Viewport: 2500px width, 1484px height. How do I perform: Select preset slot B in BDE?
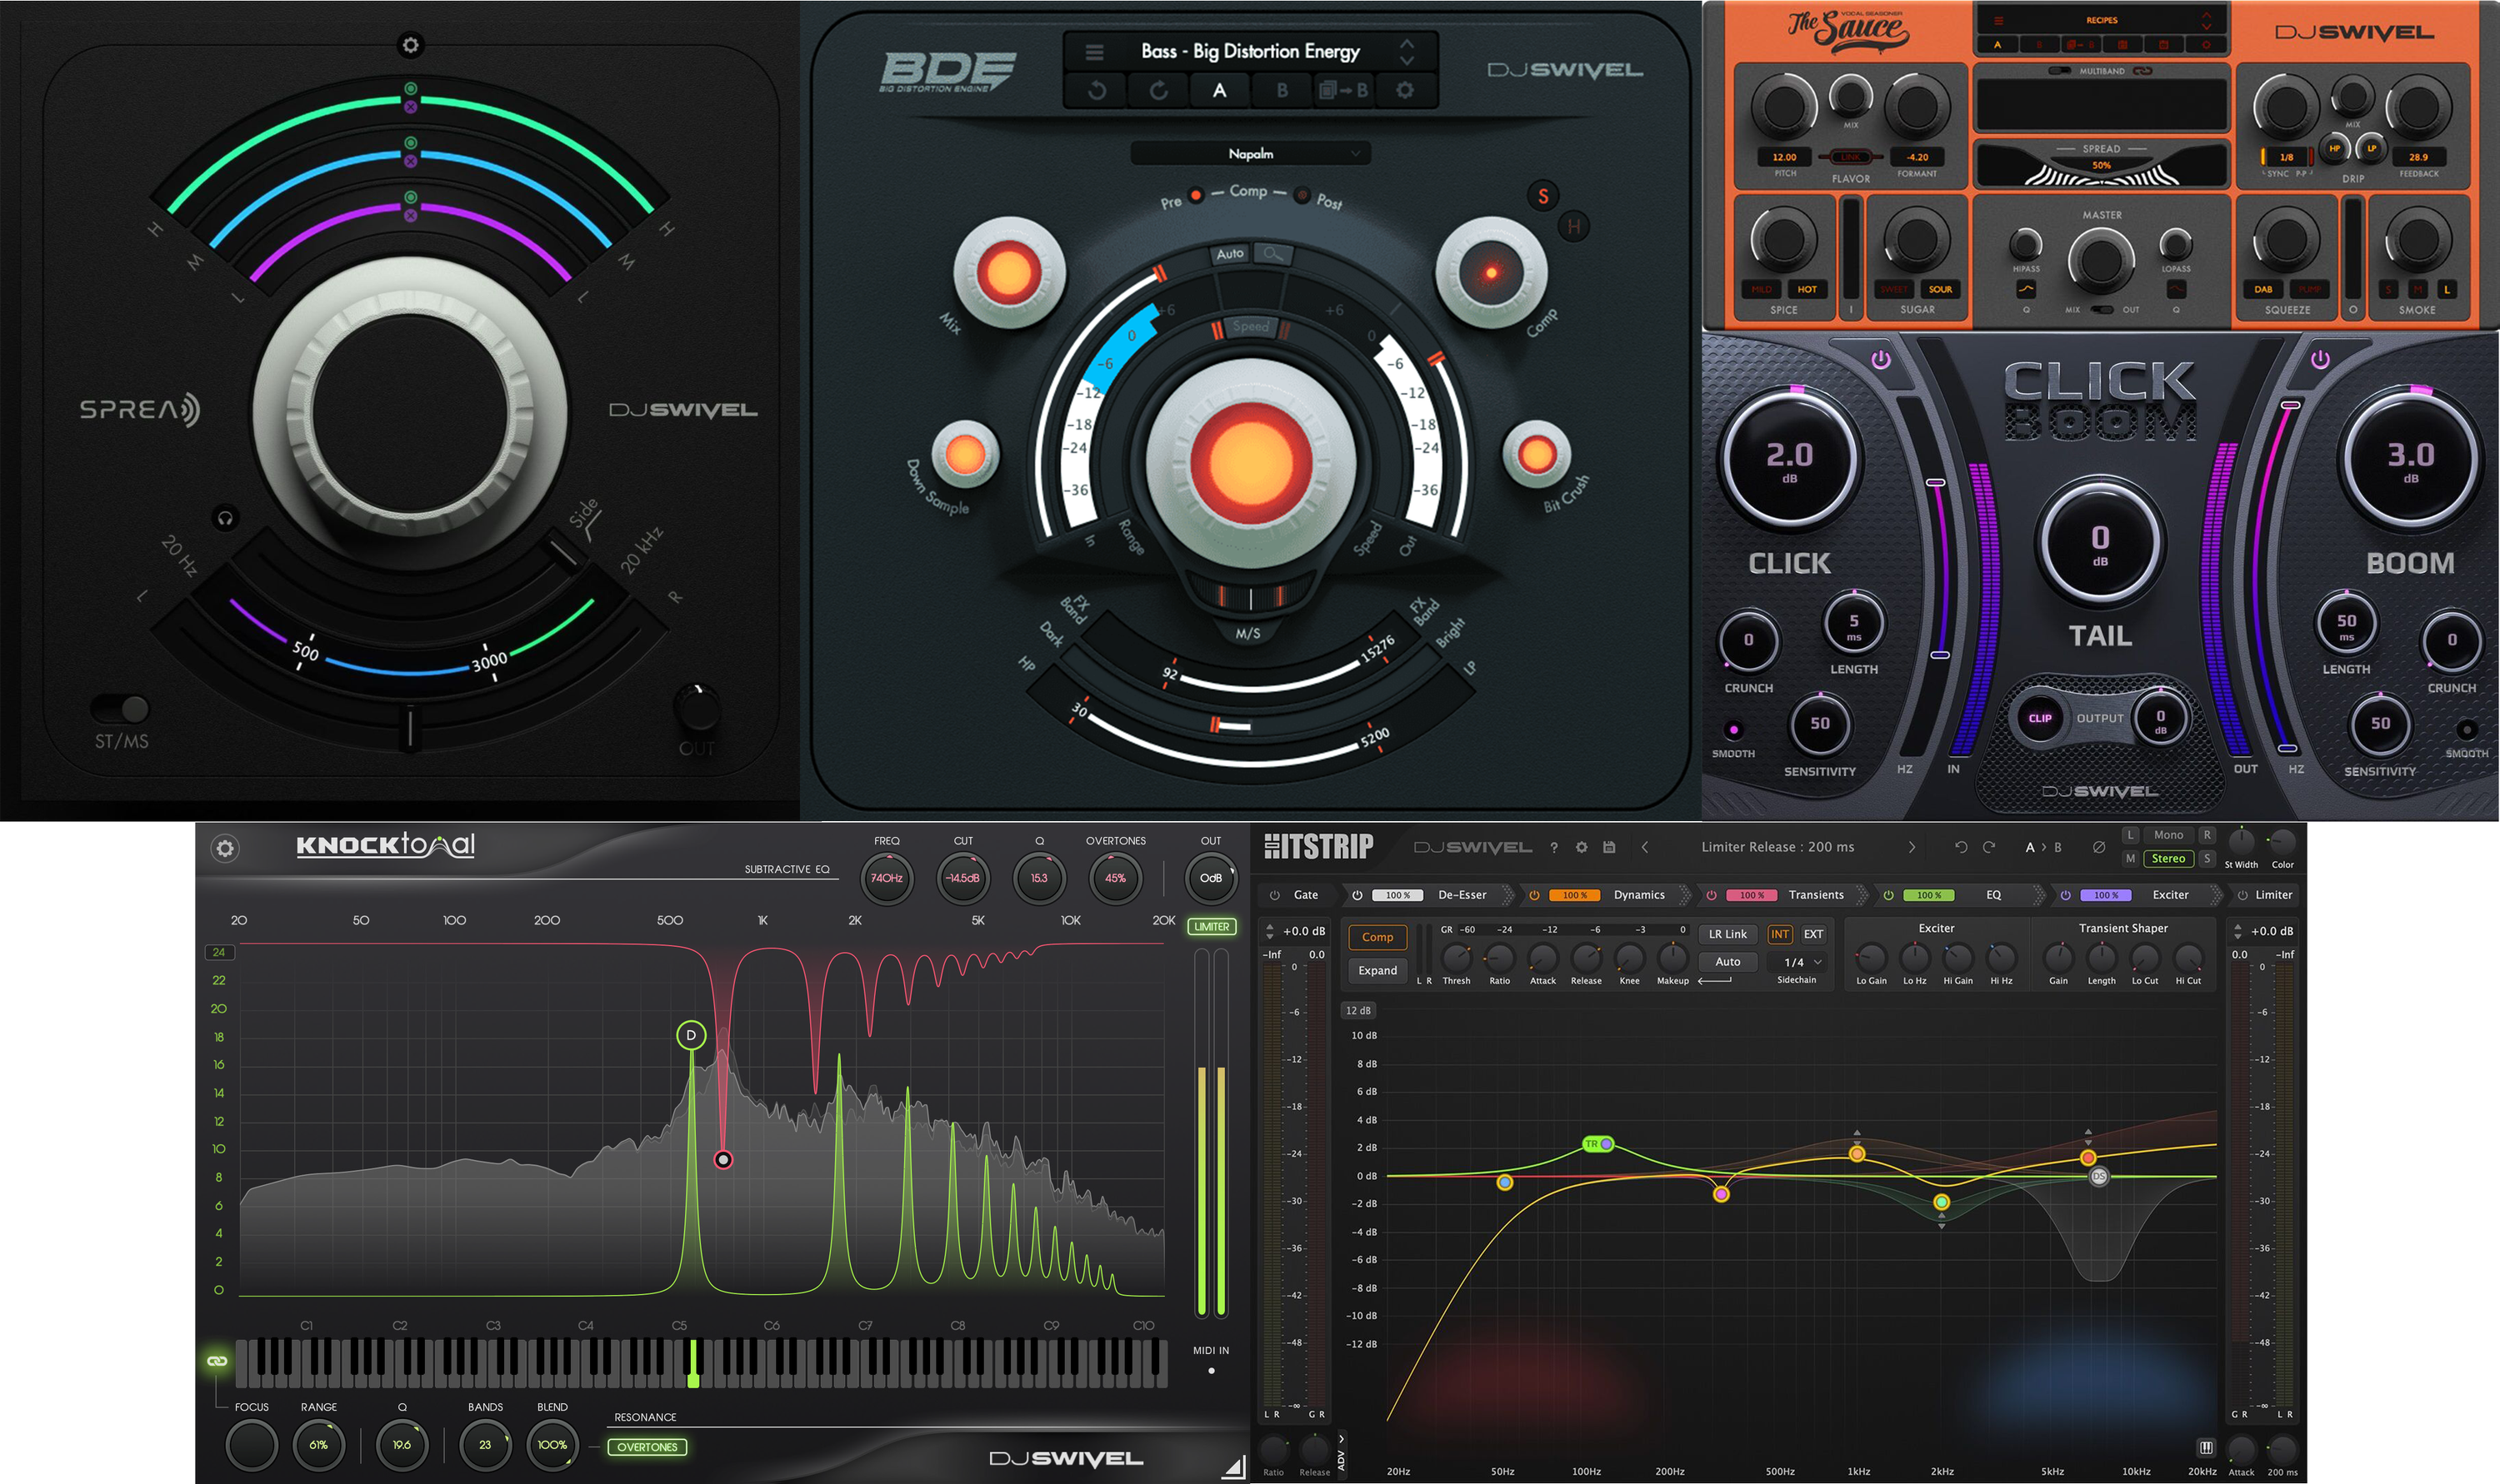1283,90
